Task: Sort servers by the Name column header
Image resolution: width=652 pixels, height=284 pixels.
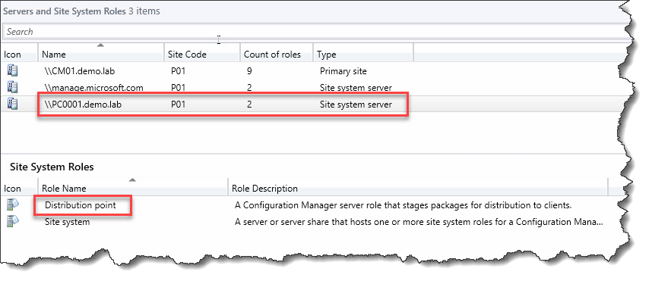Action: click(x=101, y=55)
